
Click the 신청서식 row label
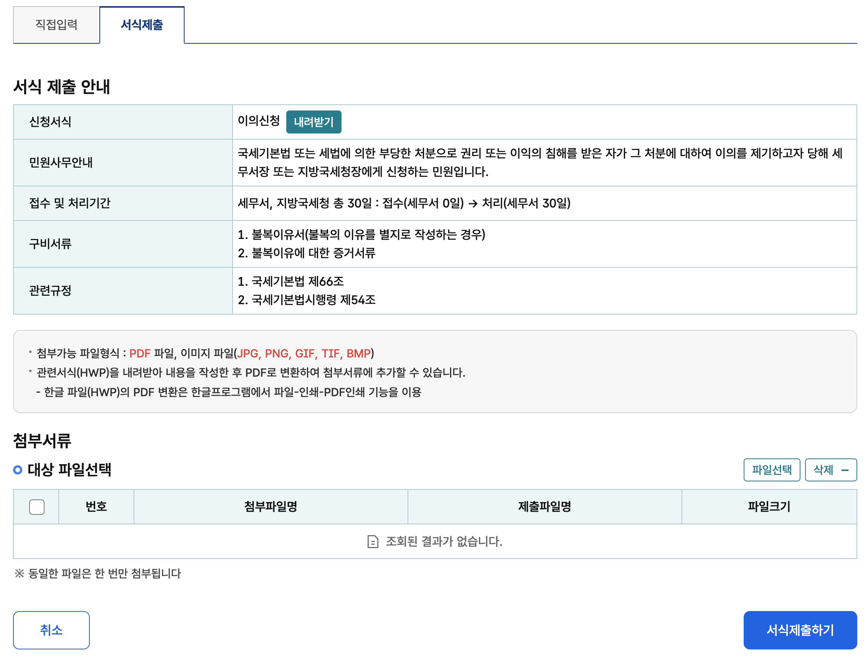pos(50,122)
